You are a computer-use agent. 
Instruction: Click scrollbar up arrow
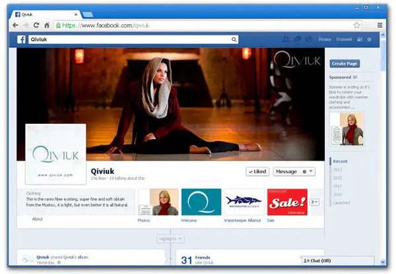pyautogui.click(x=383, y=36)
